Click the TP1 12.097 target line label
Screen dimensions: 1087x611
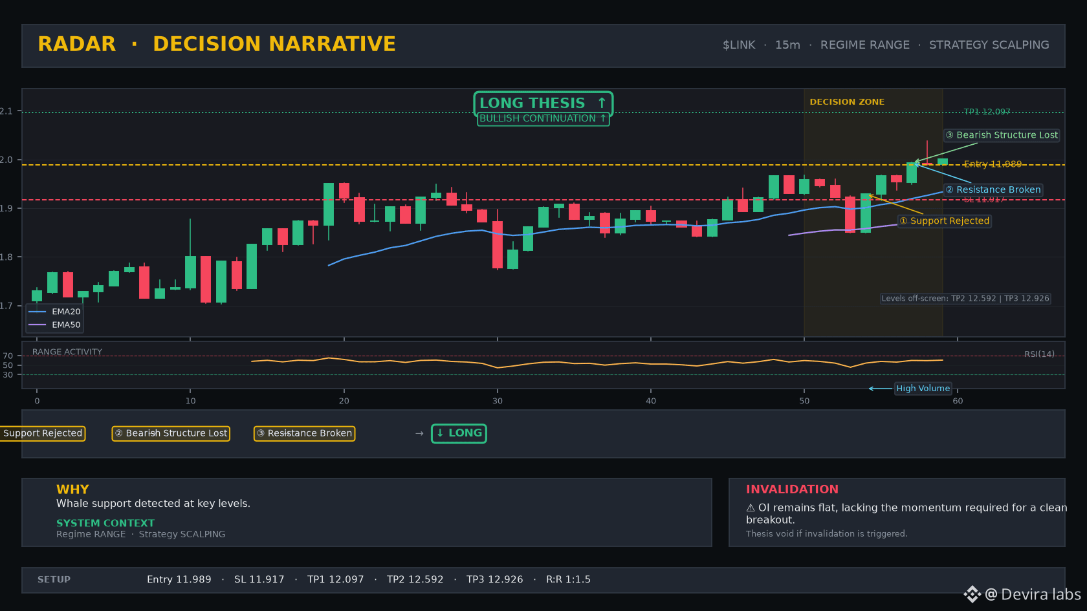(987, 112)
